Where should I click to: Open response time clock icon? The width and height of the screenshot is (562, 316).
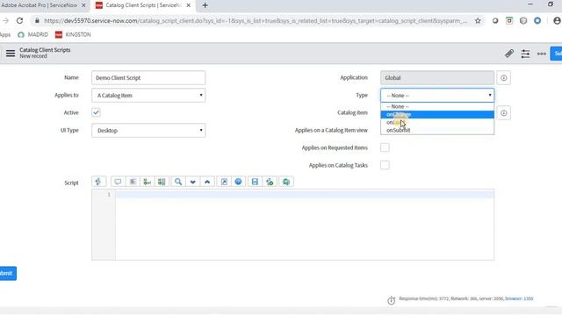click(391, 300)
